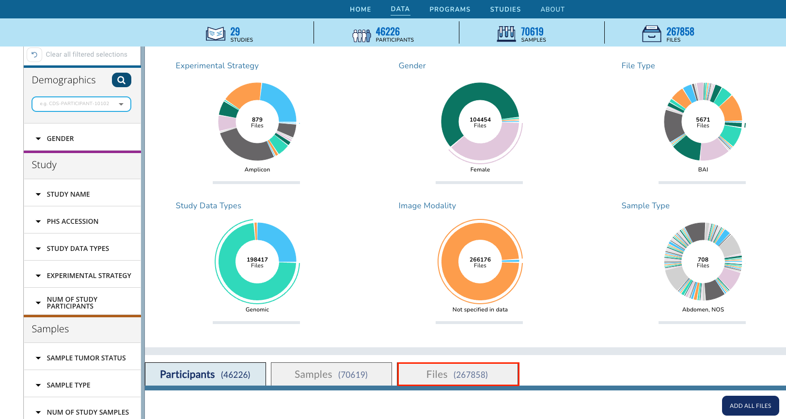Click the Image Modality chart title
This screenshot has height=419, width=786.
tap(427, 205)
